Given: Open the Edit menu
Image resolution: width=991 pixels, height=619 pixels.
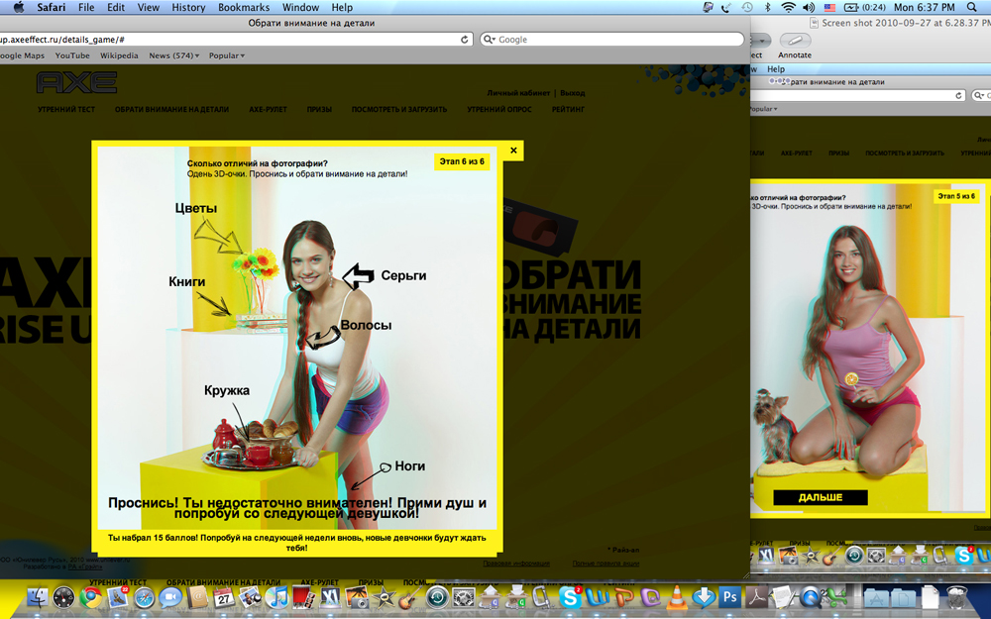Looking at the screenshot, I should 116,7.
